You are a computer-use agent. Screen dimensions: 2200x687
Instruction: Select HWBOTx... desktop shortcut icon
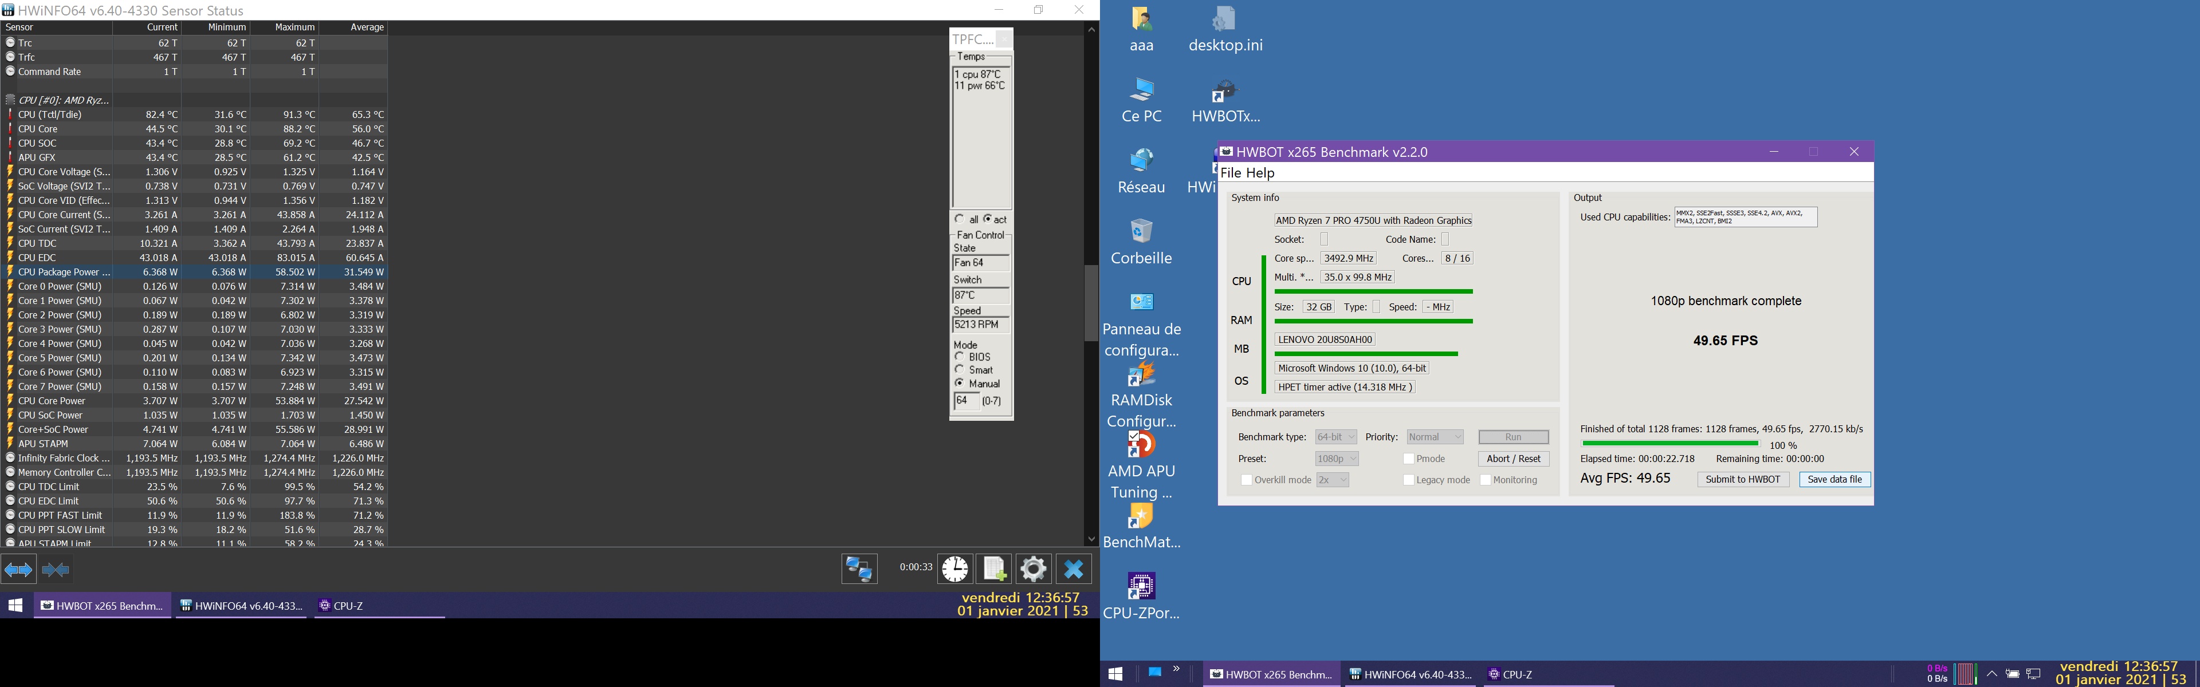pos(1225,100)
